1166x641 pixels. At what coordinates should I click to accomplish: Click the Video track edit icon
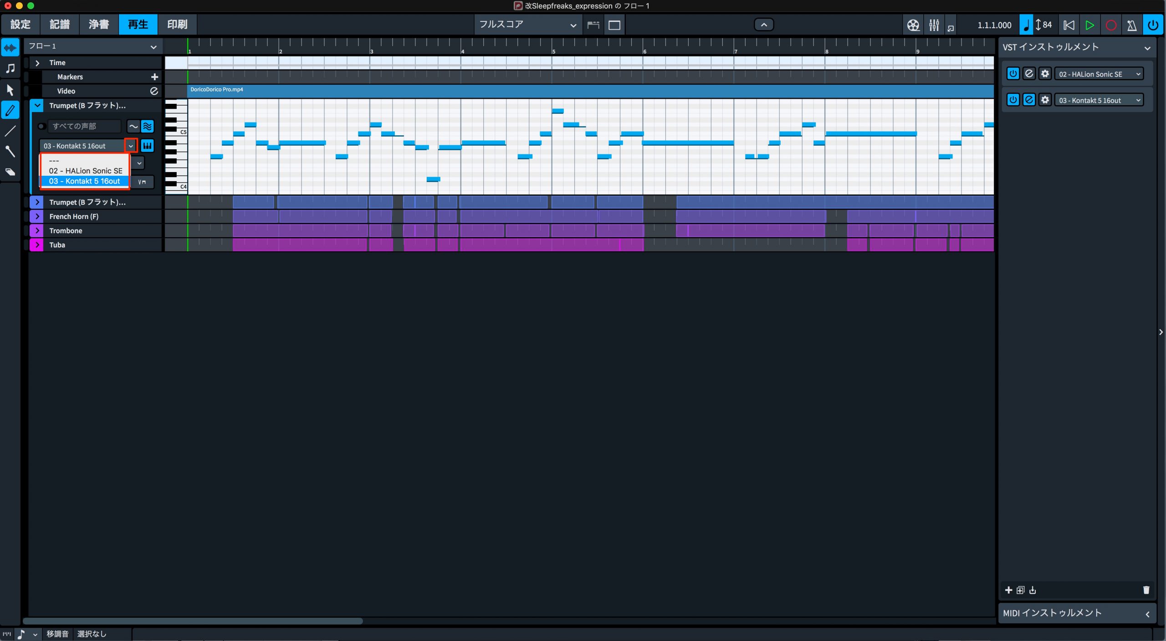click(154, 91)
